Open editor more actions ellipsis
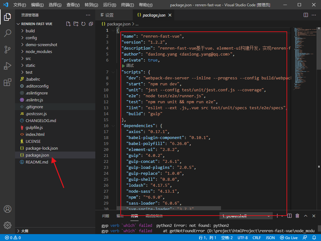This screenshot has height=241, width=321. (x=313, y=15)
